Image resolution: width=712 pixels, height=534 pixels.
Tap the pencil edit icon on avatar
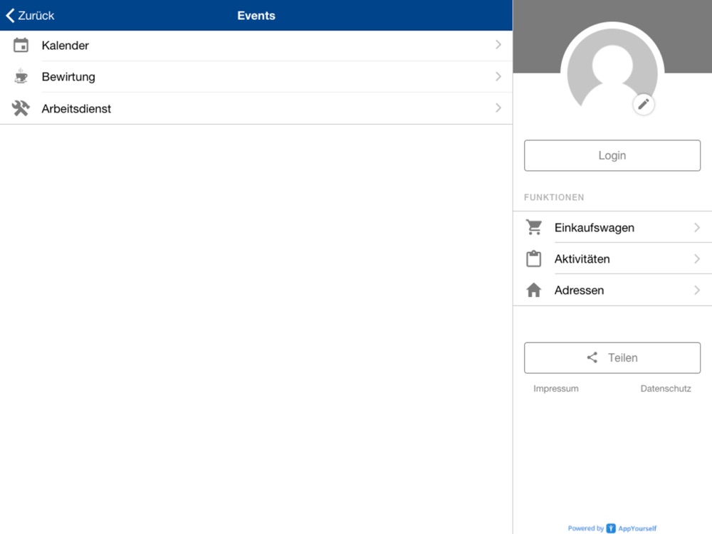point(643,105)
